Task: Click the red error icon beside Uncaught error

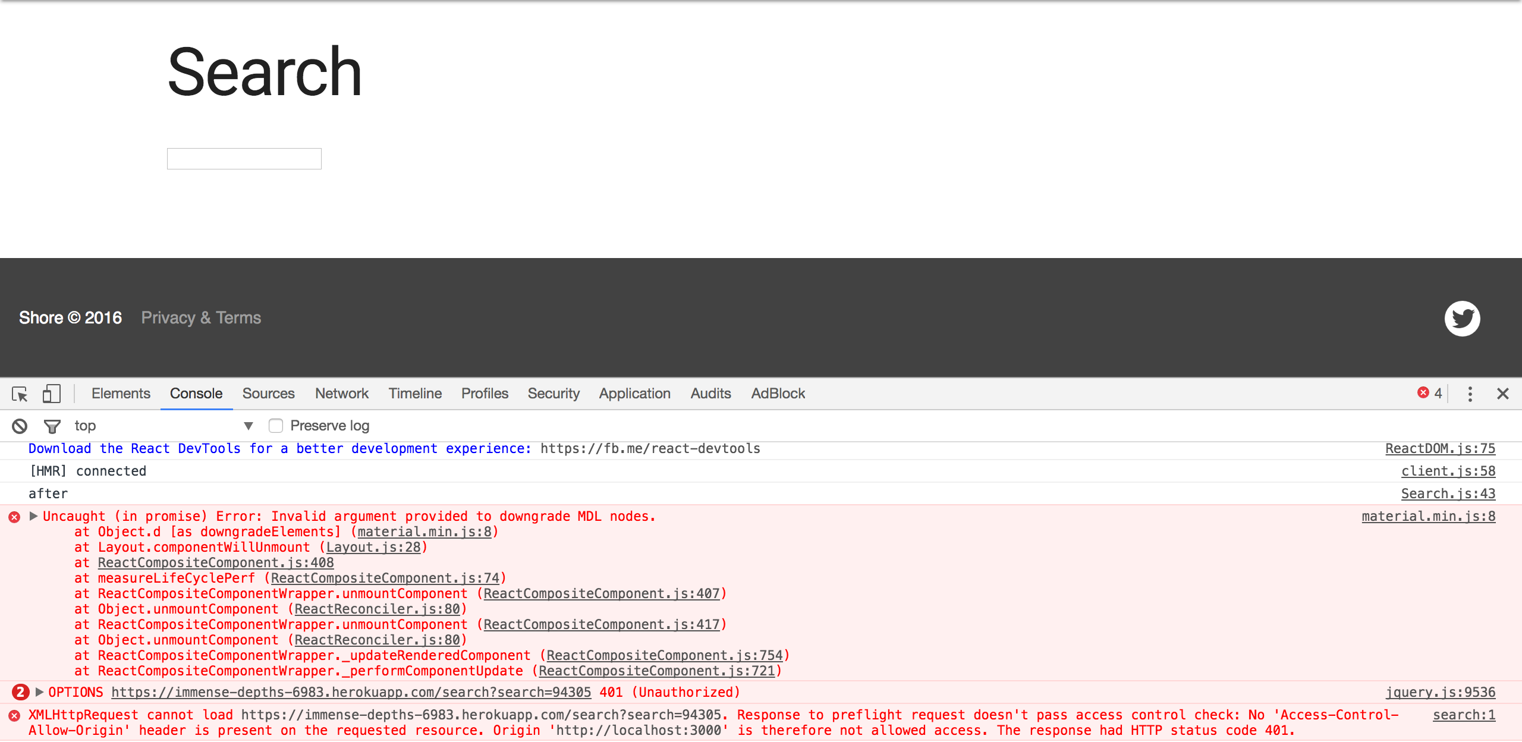Action: 14,517
